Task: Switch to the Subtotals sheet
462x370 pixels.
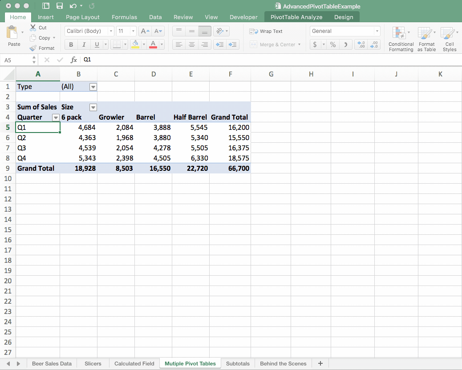Action: tap(238, 363)
